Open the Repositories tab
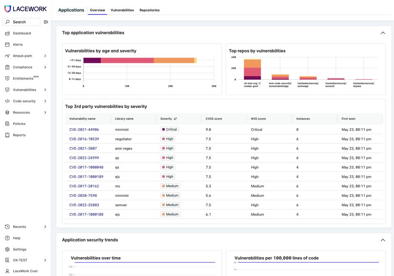394x276 pixels. pyautogui.click(x=150, y=10)
